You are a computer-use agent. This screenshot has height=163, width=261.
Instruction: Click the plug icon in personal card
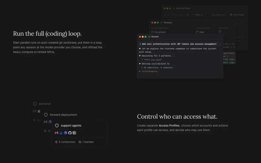(x=34, y=120)
